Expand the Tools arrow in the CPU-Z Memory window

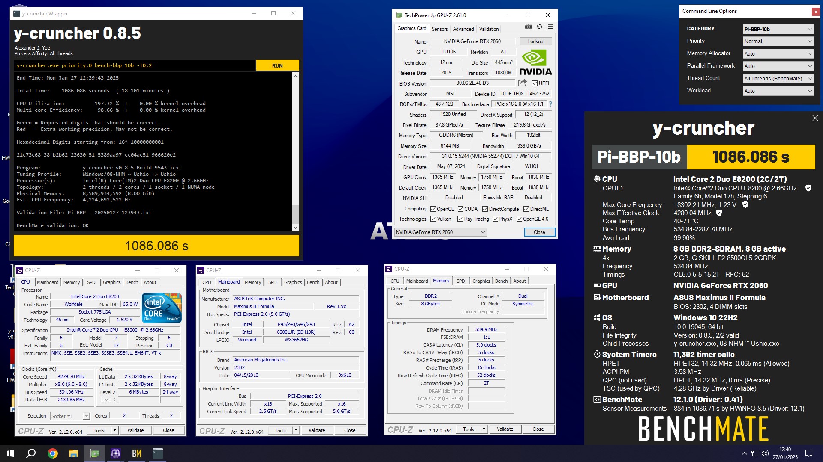(484, 429)
